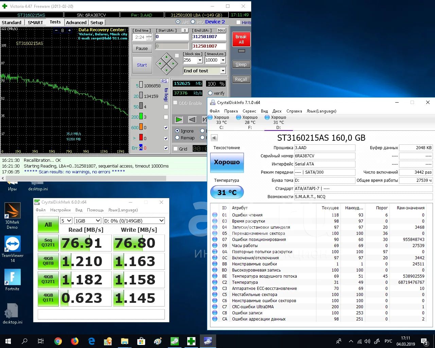Click the RS button above the log checkboxes
The width and height of the screenshot is (435, 348).
click(164, 81)
